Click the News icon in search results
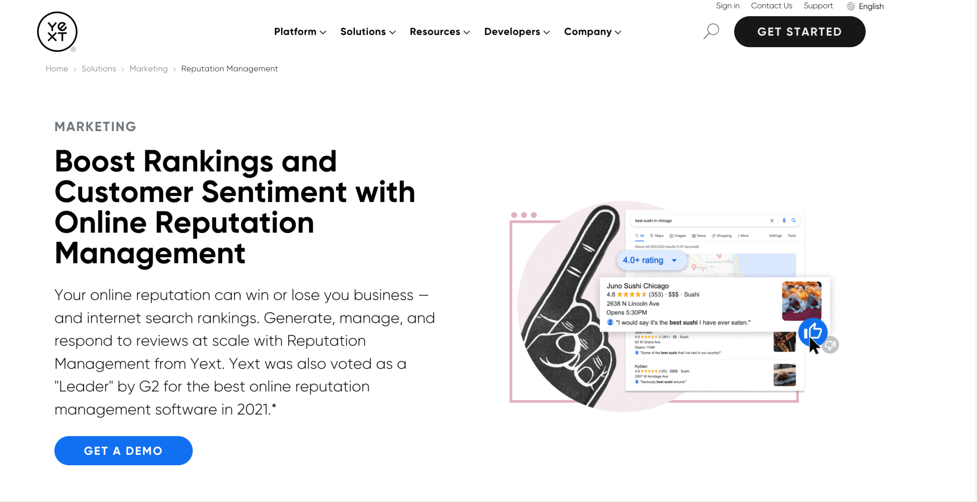The image size is (977, 502). coord(694,236)
